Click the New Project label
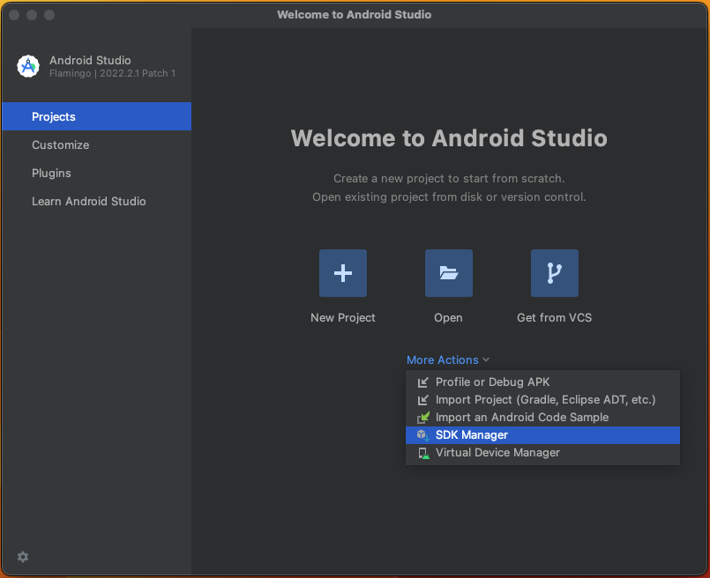Image resolution: width=710 pixels, height=578 pixels. tap(343, 318)
